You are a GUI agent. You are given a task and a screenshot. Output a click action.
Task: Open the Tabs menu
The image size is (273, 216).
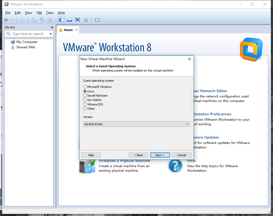click(x=50, y=13)
